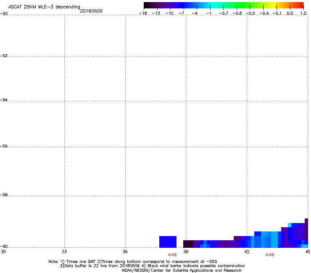Click the 36 longitude axis label
Viewport: 311px width, 273px height.
[125, 252]
